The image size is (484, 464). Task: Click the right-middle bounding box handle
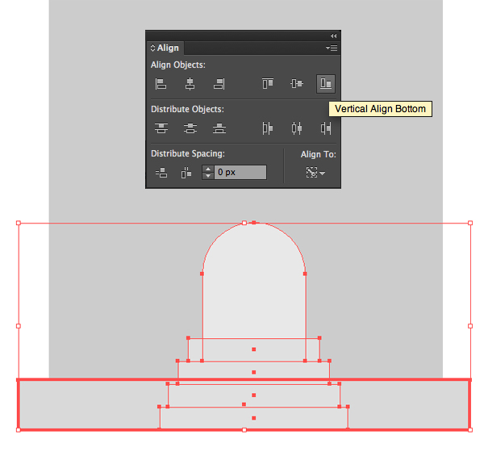tap(470, 326)
